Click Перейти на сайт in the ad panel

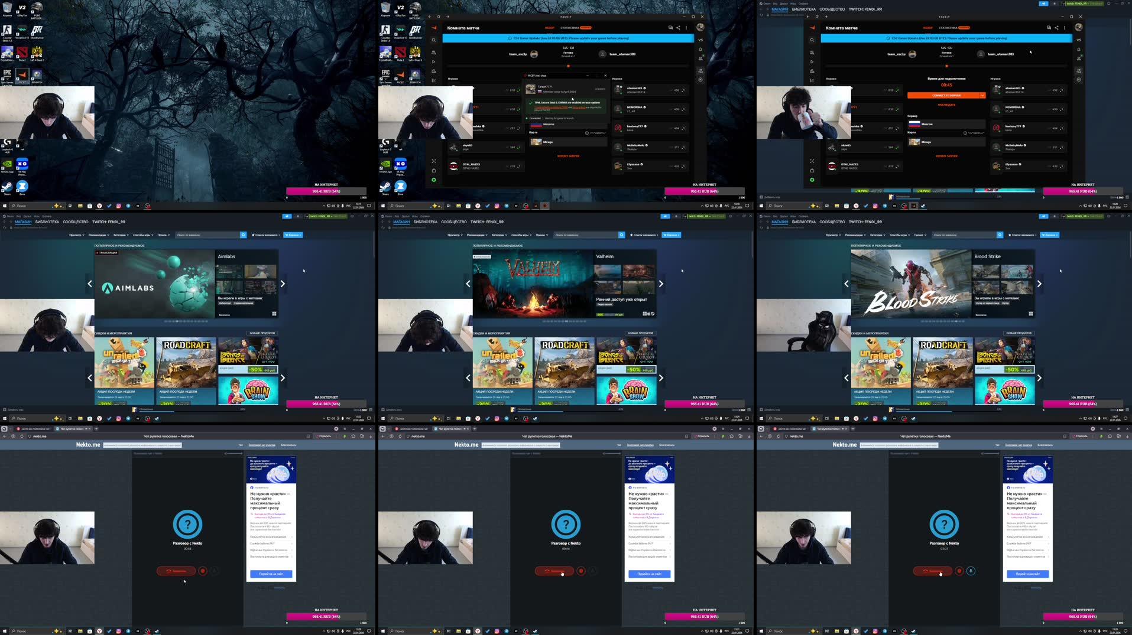tap(1027, 574)
